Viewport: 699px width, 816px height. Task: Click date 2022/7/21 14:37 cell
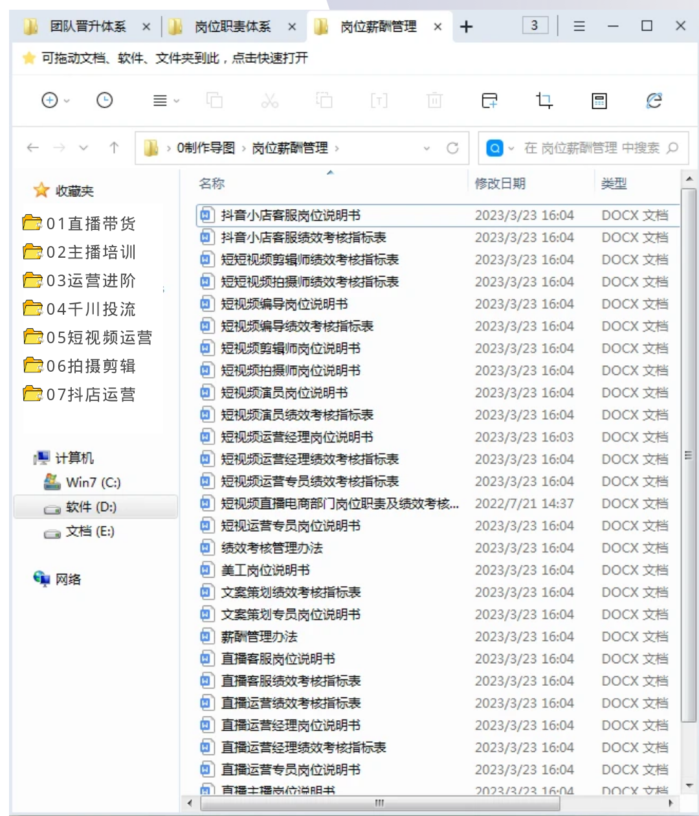(x=524, y=503)
